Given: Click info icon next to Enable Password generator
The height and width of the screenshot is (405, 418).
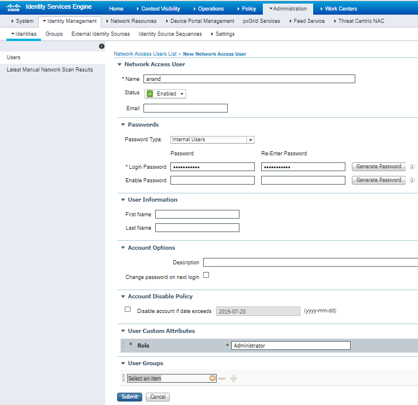Looking at the screenshot, I should (412, 180).
